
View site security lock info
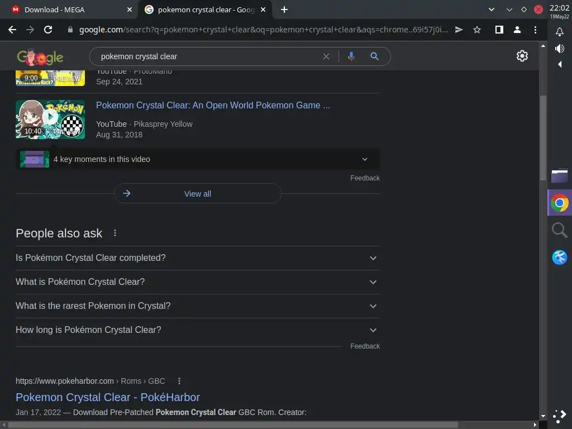pos(70,30)
